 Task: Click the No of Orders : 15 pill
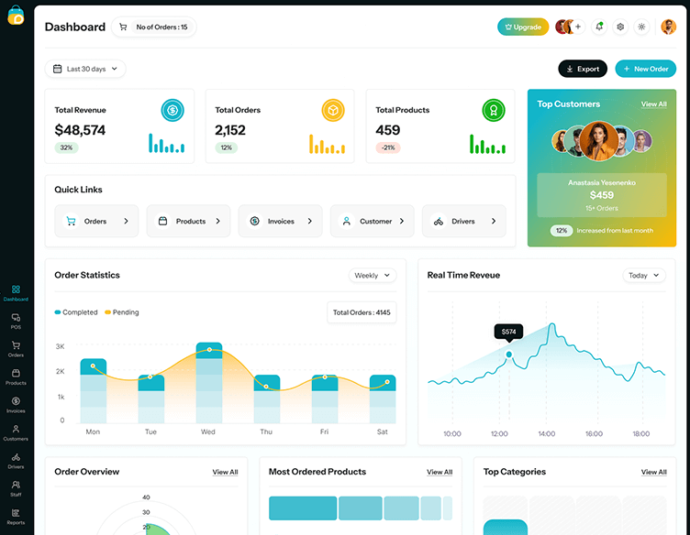(153, 27)
